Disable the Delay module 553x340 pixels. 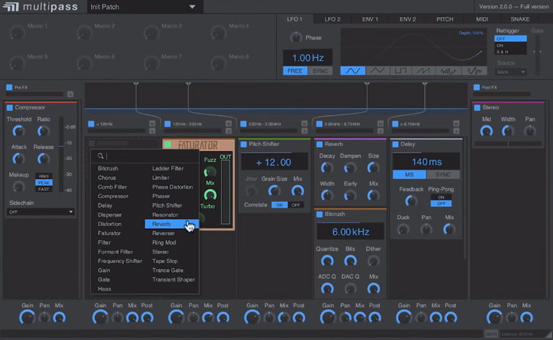tap(395, 144)
